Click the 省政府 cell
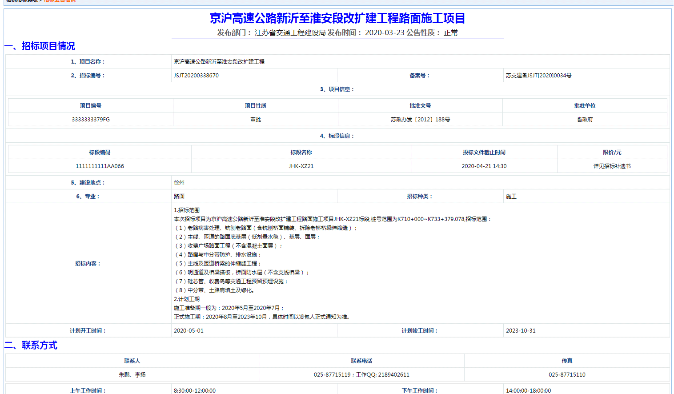The height and width of the screenshot is (394, 674). (585, 120)
